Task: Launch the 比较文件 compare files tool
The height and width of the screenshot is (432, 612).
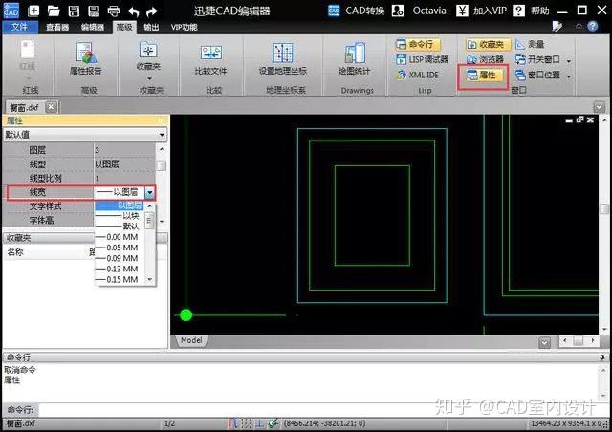Action: (x=210, y=59)
